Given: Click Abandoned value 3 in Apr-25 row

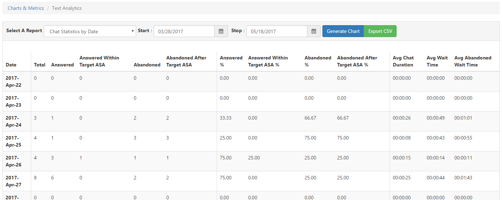Looking at the screenshot, I should point(135,138).
